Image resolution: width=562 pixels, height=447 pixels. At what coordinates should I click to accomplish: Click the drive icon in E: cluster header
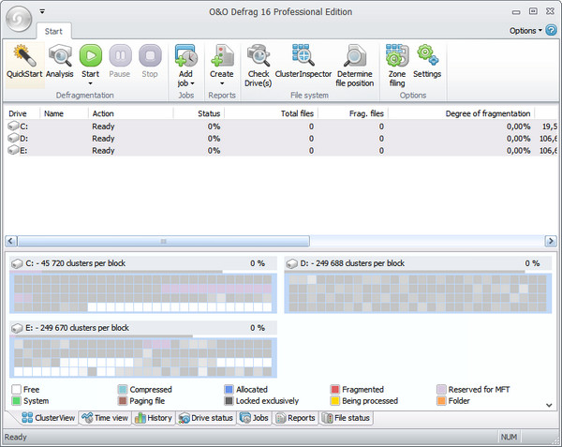tap(17, 328)
